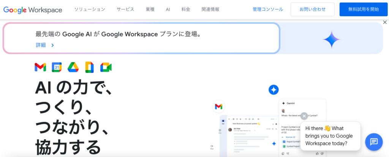Click the blue sparkle by the email draft
This screenshot has height=157, width=389.
coord(274,143)
